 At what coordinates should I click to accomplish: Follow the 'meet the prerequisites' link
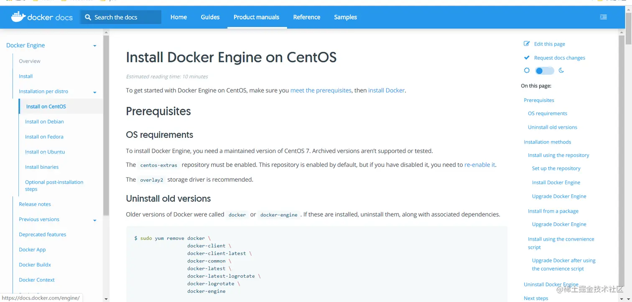point(321,90)
